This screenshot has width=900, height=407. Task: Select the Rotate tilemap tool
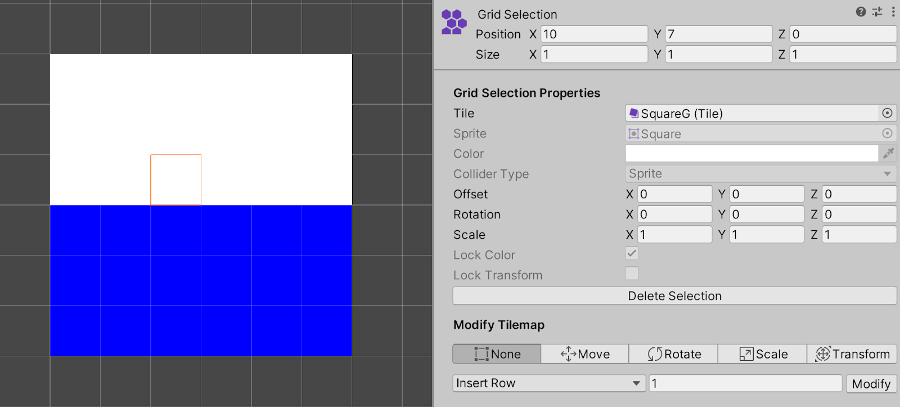coord(674,354)
